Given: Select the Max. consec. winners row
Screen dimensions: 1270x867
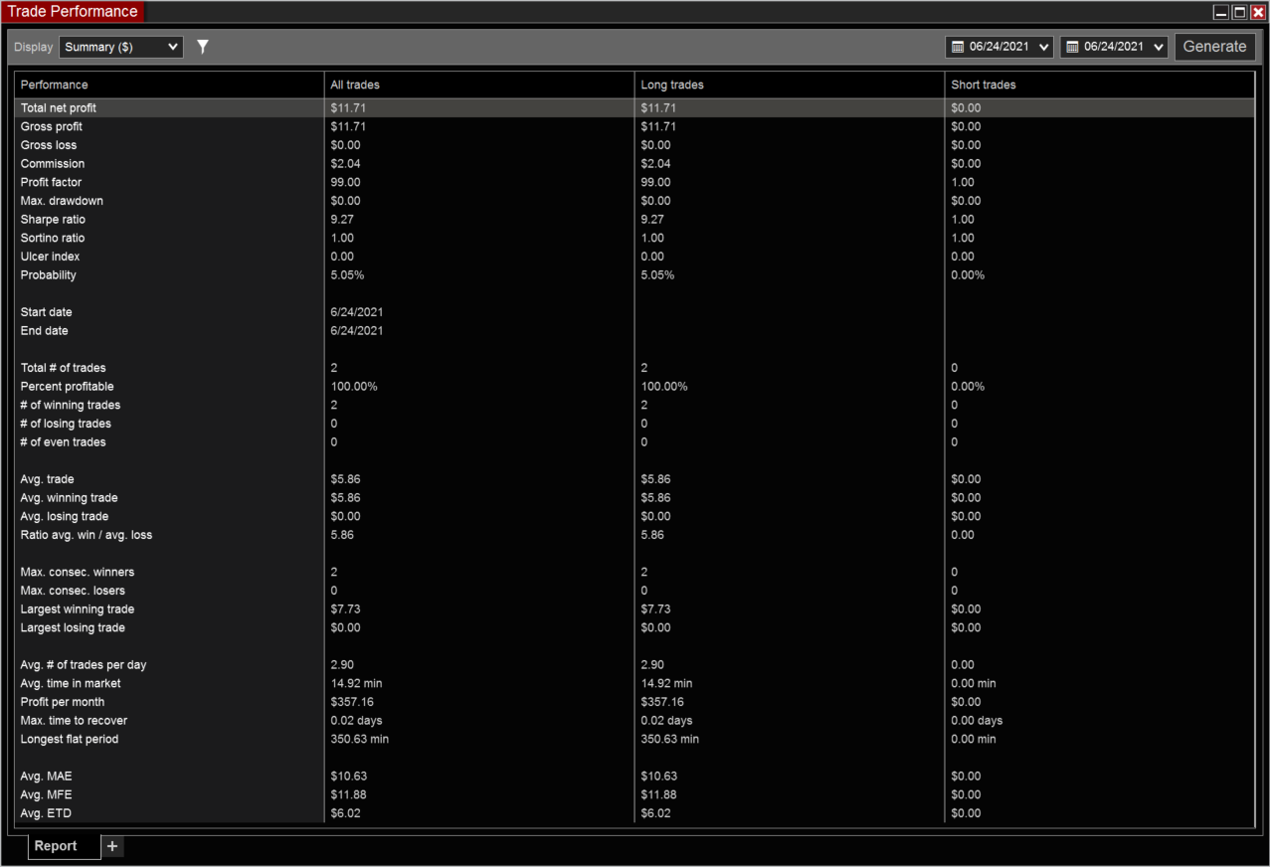Looking at the screenshot, I should tap(635, 572).
